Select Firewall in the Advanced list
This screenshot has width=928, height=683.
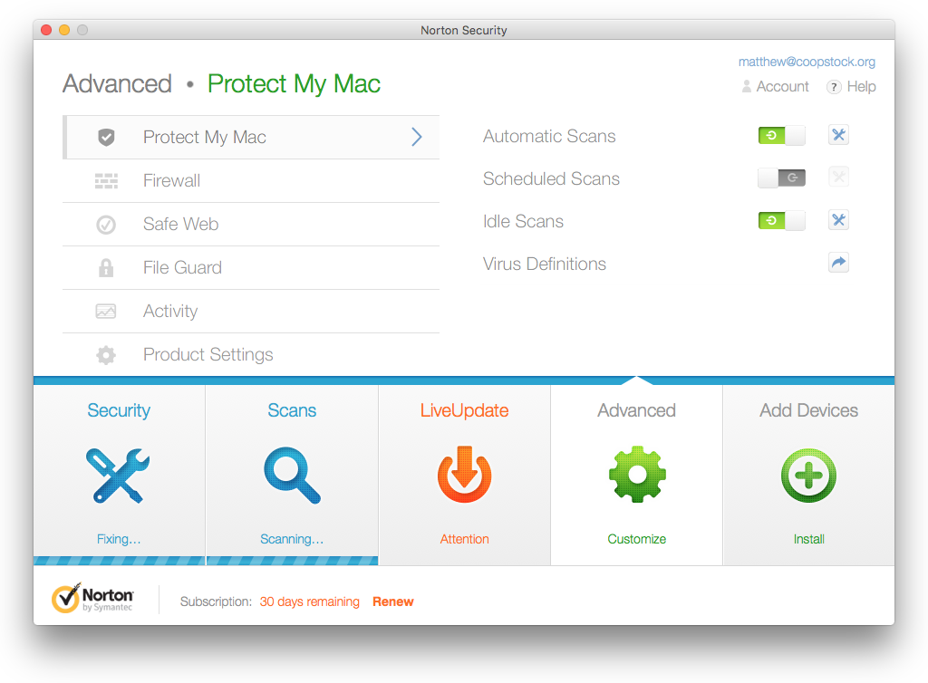(251, 181)
